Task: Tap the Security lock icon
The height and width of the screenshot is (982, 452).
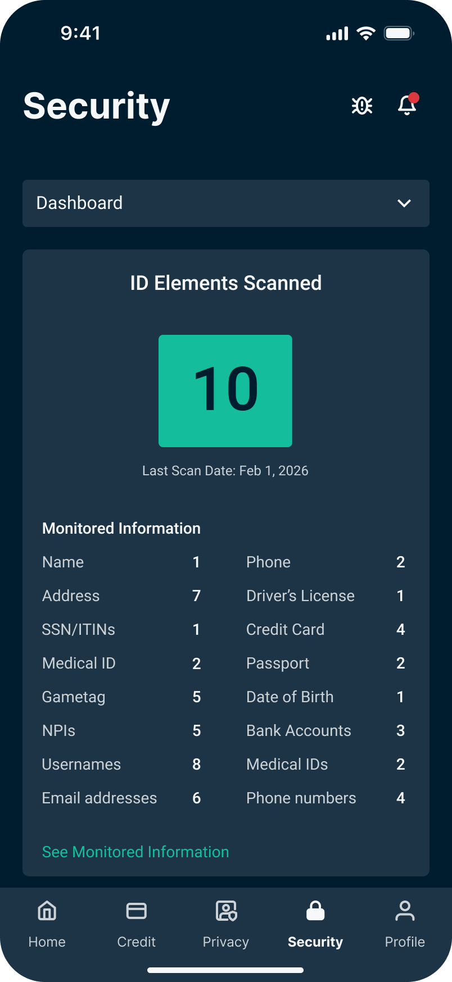Action: (315, 911)
